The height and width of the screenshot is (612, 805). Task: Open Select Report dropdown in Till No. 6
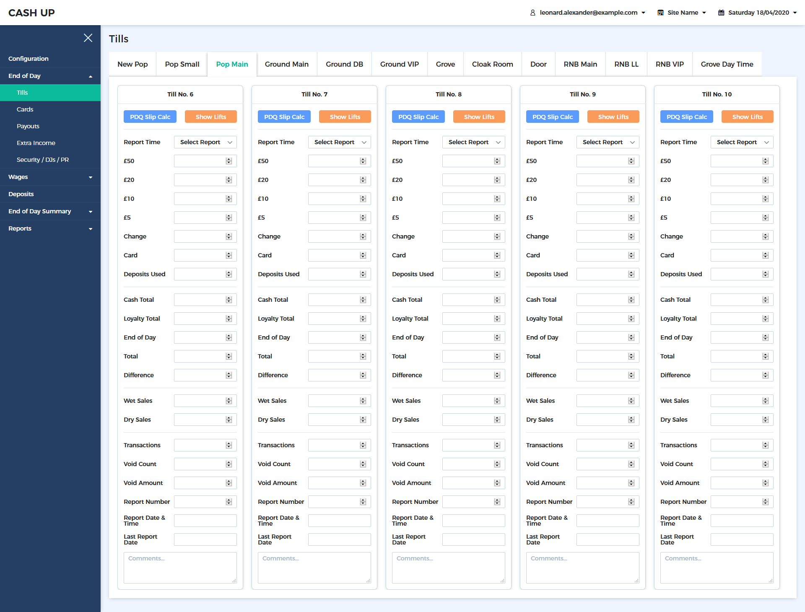click(205, 142)
